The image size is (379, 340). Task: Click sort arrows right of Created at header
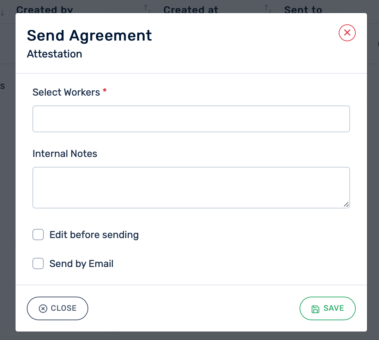pos(267,8)
